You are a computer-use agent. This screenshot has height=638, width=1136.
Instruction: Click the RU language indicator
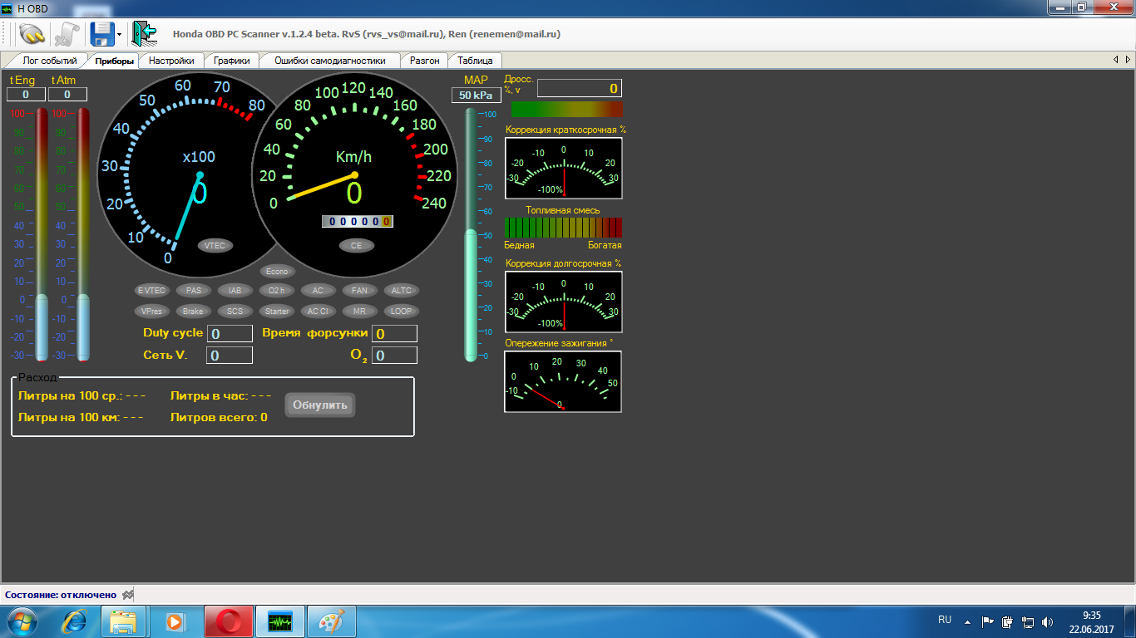click(x=945, y=620)
